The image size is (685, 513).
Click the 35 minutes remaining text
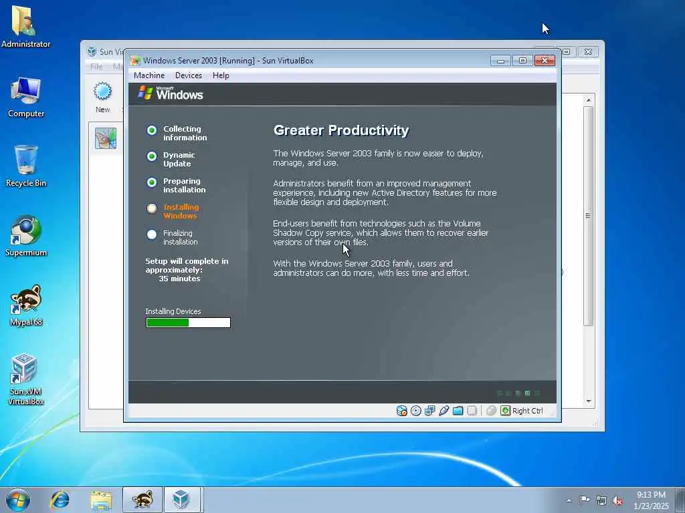(x=179, y=279)
